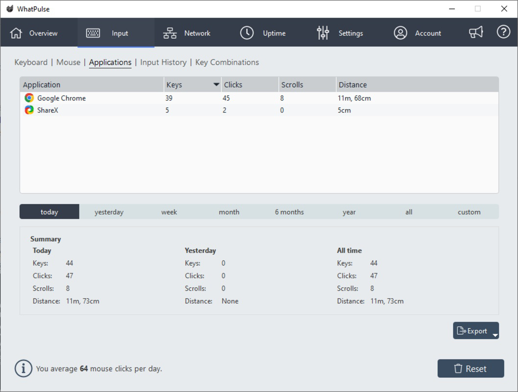Image resolution: width=518 pixels, height=392 pixels.
Task: Choose the custom date range
Action: [x=469, y=212]
